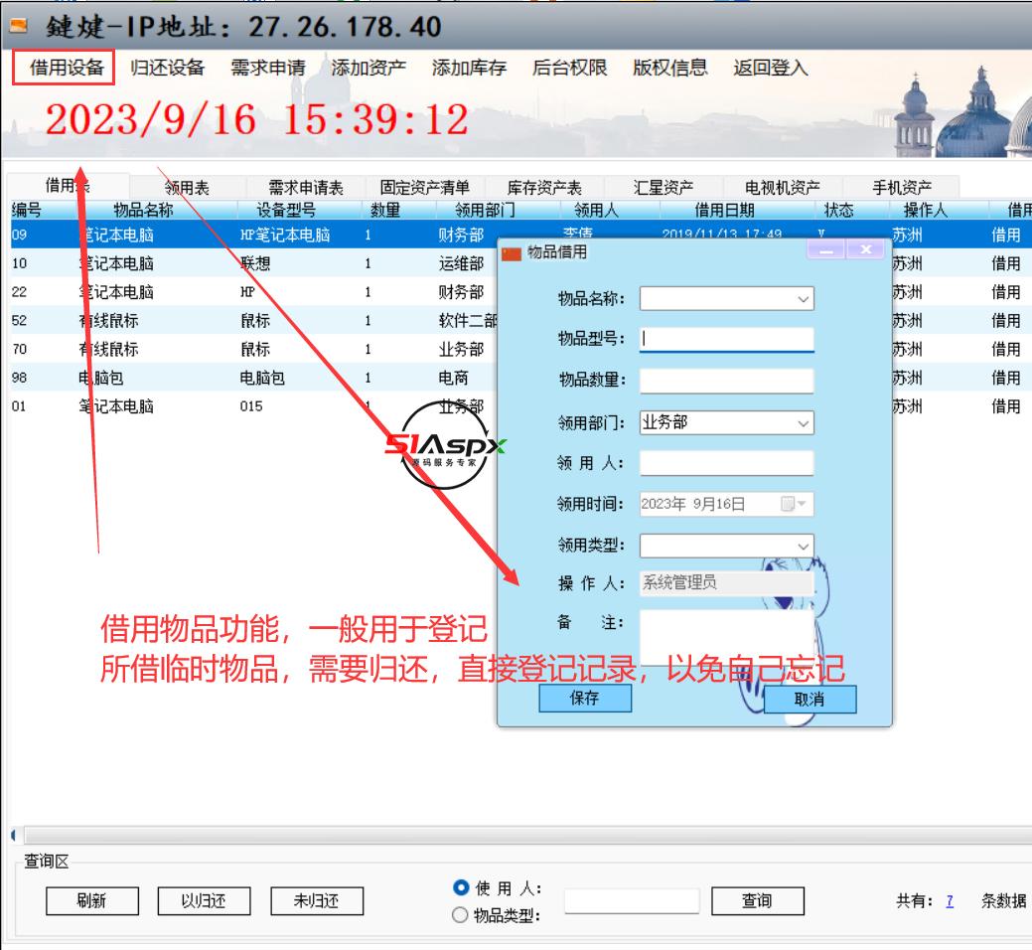Click the 取消 button to cancel
This screenshot has width=1032, height=950.
coord(809,700)
